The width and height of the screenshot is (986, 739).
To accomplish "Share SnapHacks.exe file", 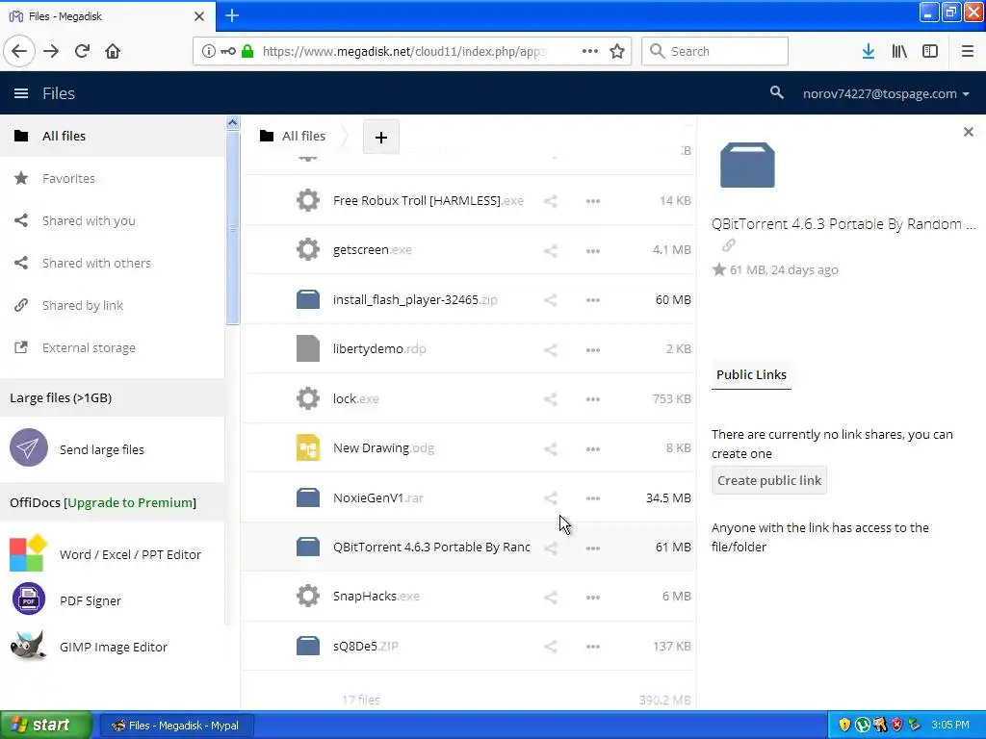I will (x=550, y=597).
